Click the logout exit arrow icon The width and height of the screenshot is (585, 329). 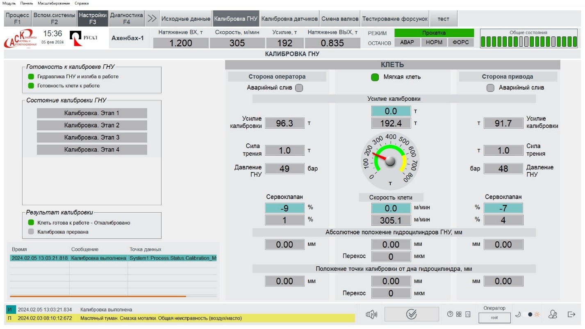click(x=571, y=314)
